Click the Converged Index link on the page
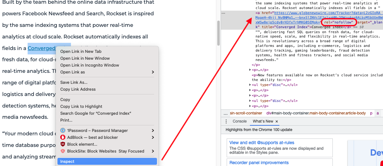 pos(42,48)
